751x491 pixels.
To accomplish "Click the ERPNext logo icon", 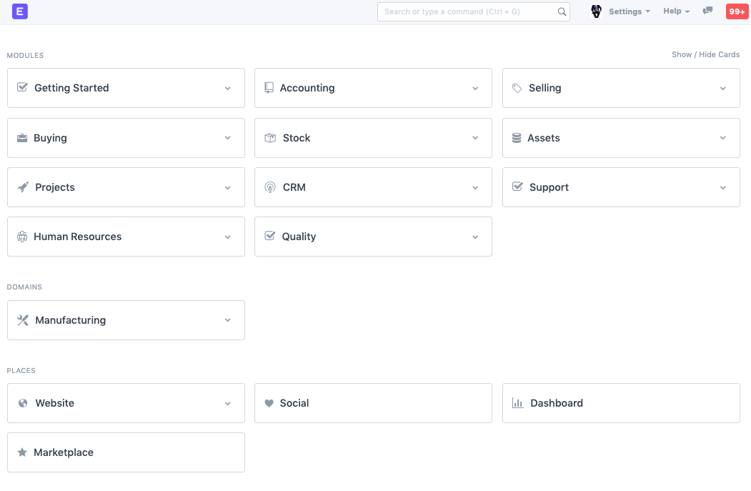I will pyautogui.click(x=20, y=11).
